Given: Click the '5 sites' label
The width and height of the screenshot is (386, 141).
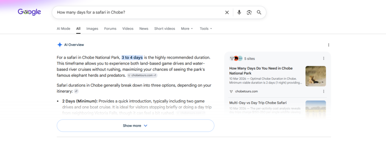Looking at the screenshot, I should click(x=250, y=58).
